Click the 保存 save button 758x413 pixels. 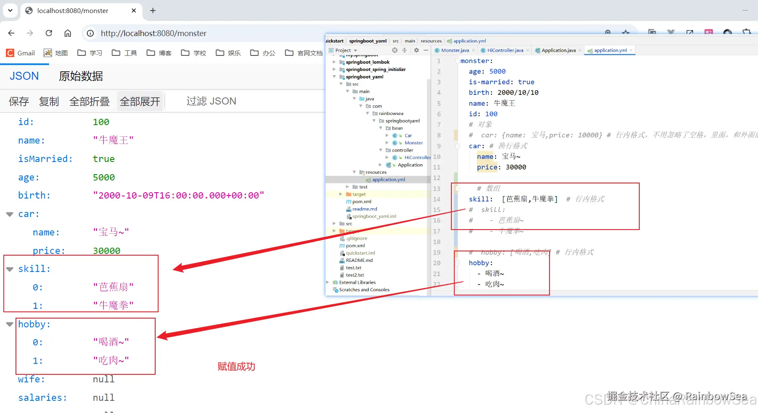(19, 102)
